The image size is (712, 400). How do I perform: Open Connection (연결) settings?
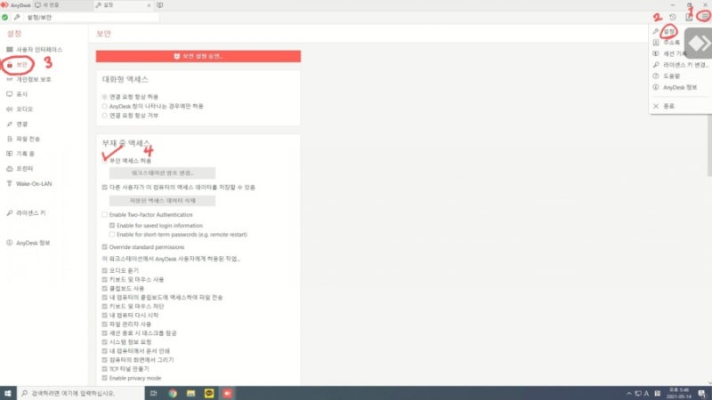point(17,124)
